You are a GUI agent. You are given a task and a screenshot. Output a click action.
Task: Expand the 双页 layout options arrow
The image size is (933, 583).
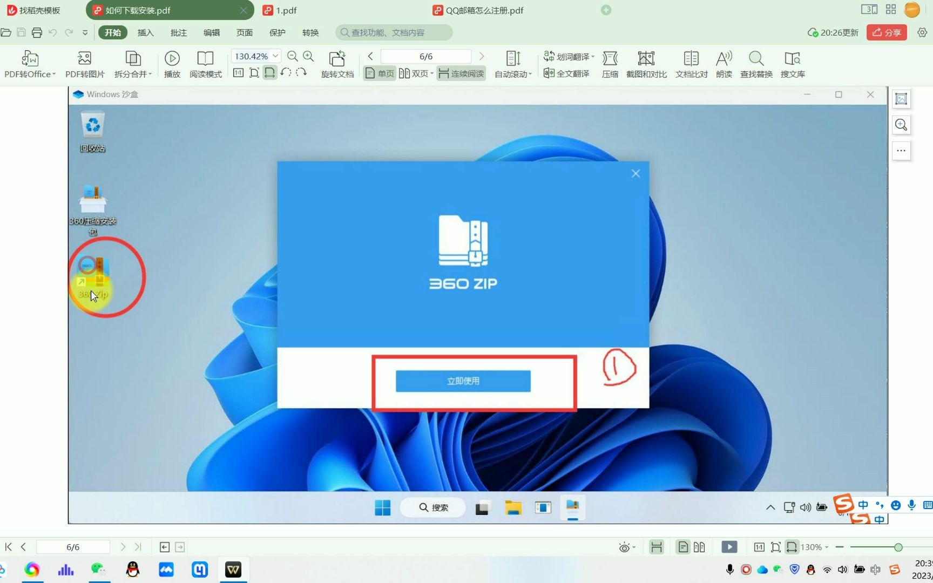432,73
